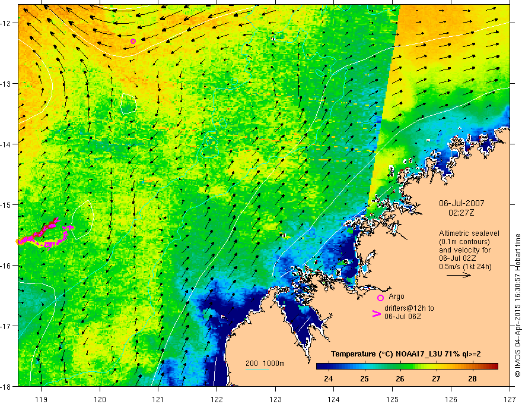The height and width of the screenshot is (404, 522).
Task: Click the 119 longitude axis label
Action: click(x=42, y=399)
